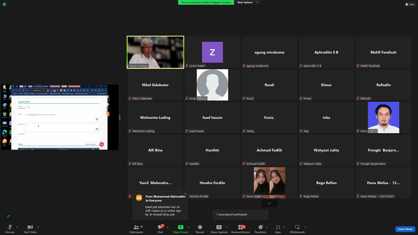Start the video camera
The image size is (418, 235).
tap(30, 228)
